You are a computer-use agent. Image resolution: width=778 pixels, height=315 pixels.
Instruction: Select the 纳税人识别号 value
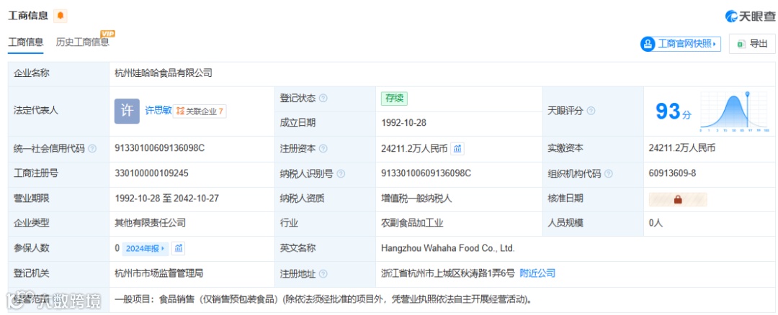[426, 173]
